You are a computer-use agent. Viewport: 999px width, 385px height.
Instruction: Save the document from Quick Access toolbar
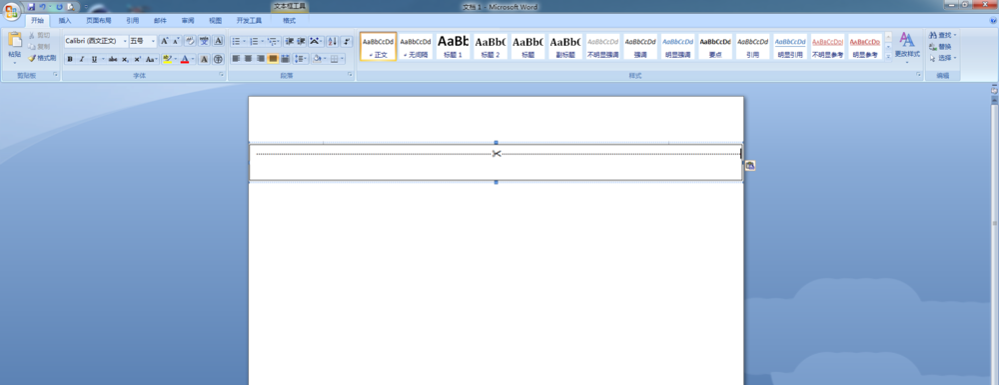pyautogui.click(x=31, y=7)
